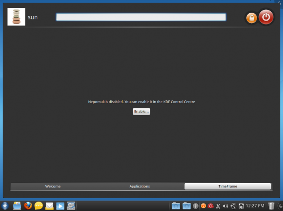
Task: Open the clipboard scissors tray icon
Action: 218,206
